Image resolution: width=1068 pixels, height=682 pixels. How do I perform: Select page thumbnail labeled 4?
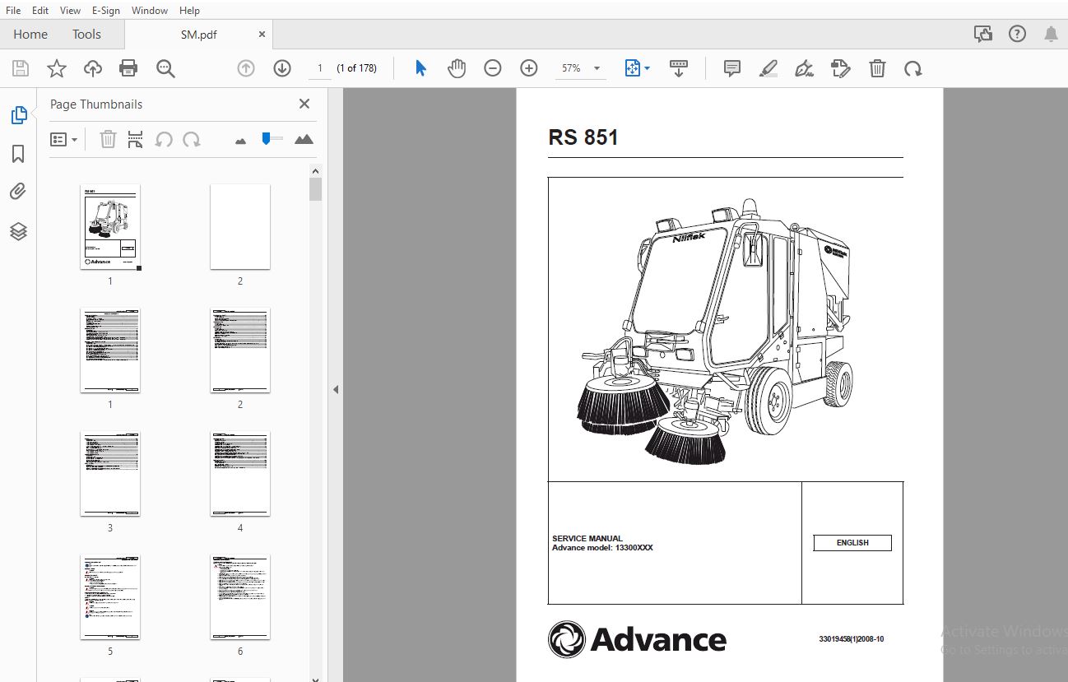pyautogui.click(x=240, y=474)
